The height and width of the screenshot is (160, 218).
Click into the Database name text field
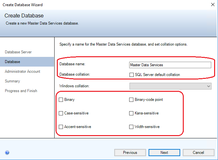(x=170, y=65)
